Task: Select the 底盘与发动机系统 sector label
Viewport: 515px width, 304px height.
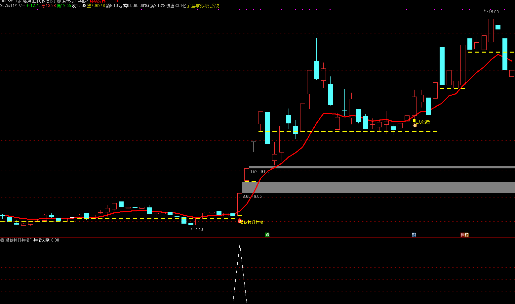Action: pyautogui.click(x=203, y=6)
